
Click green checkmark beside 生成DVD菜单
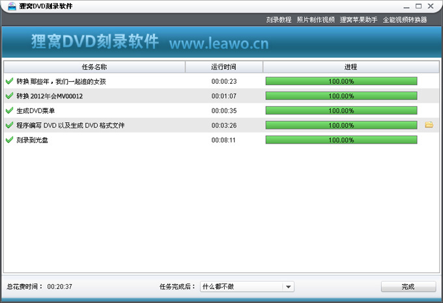[9, 111]
